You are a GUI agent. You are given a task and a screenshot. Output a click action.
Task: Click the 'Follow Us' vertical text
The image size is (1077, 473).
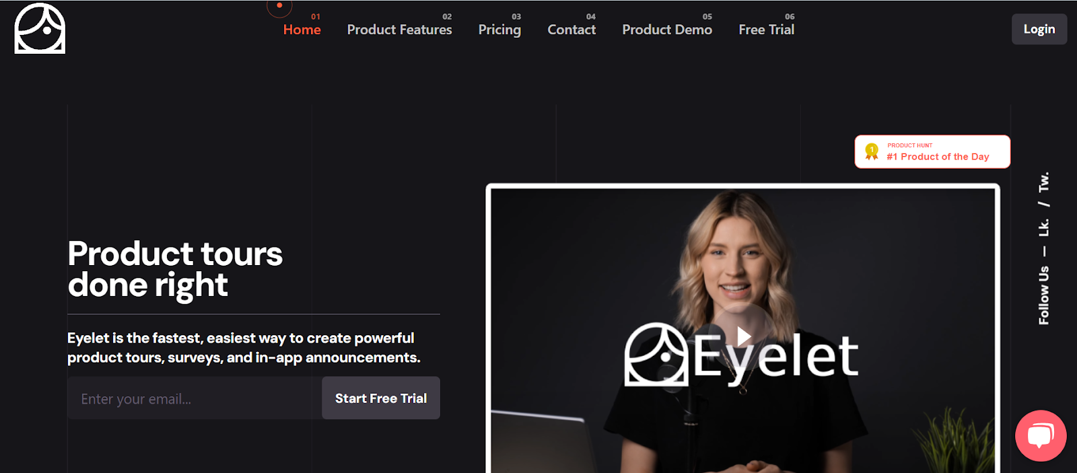click(1044, 295)
